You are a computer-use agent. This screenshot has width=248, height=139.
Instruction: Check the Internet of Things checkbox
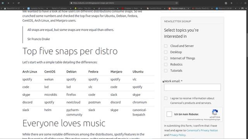165,58
